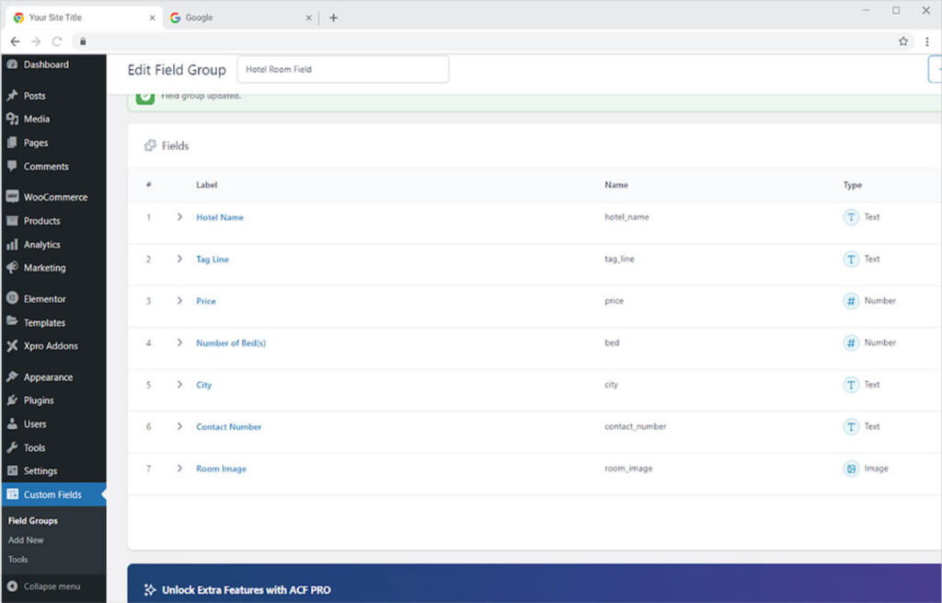942x603 pixels.
Task: Expand the Hotel Name field row
Action: [x=179, y=217]
